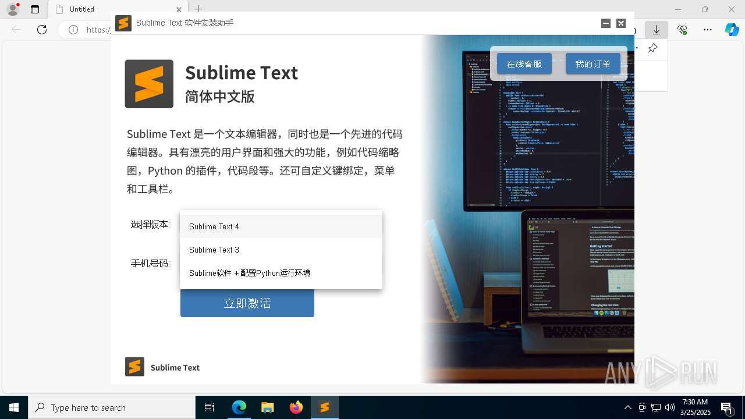745x419 pixels.
Task: Click the large Sublime Text logo
Action: [149, 84]
